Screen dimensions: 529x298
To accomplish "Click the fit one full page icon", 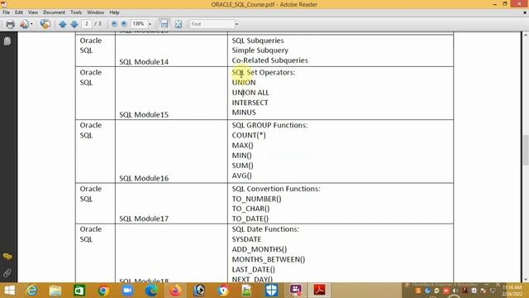I will [179, 24].
